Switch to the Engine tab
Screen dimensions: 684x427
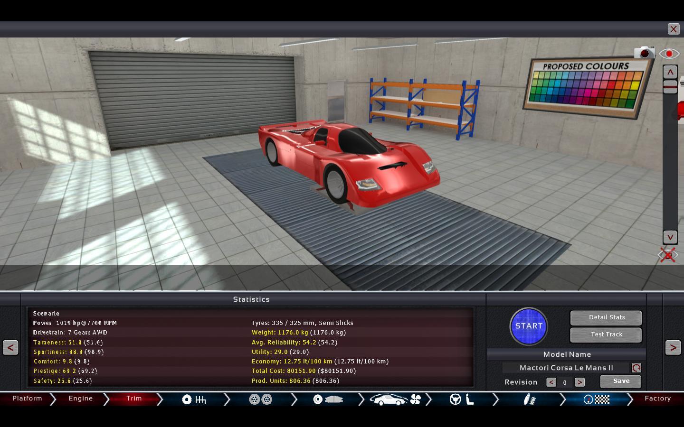click(x=81, y=399)
